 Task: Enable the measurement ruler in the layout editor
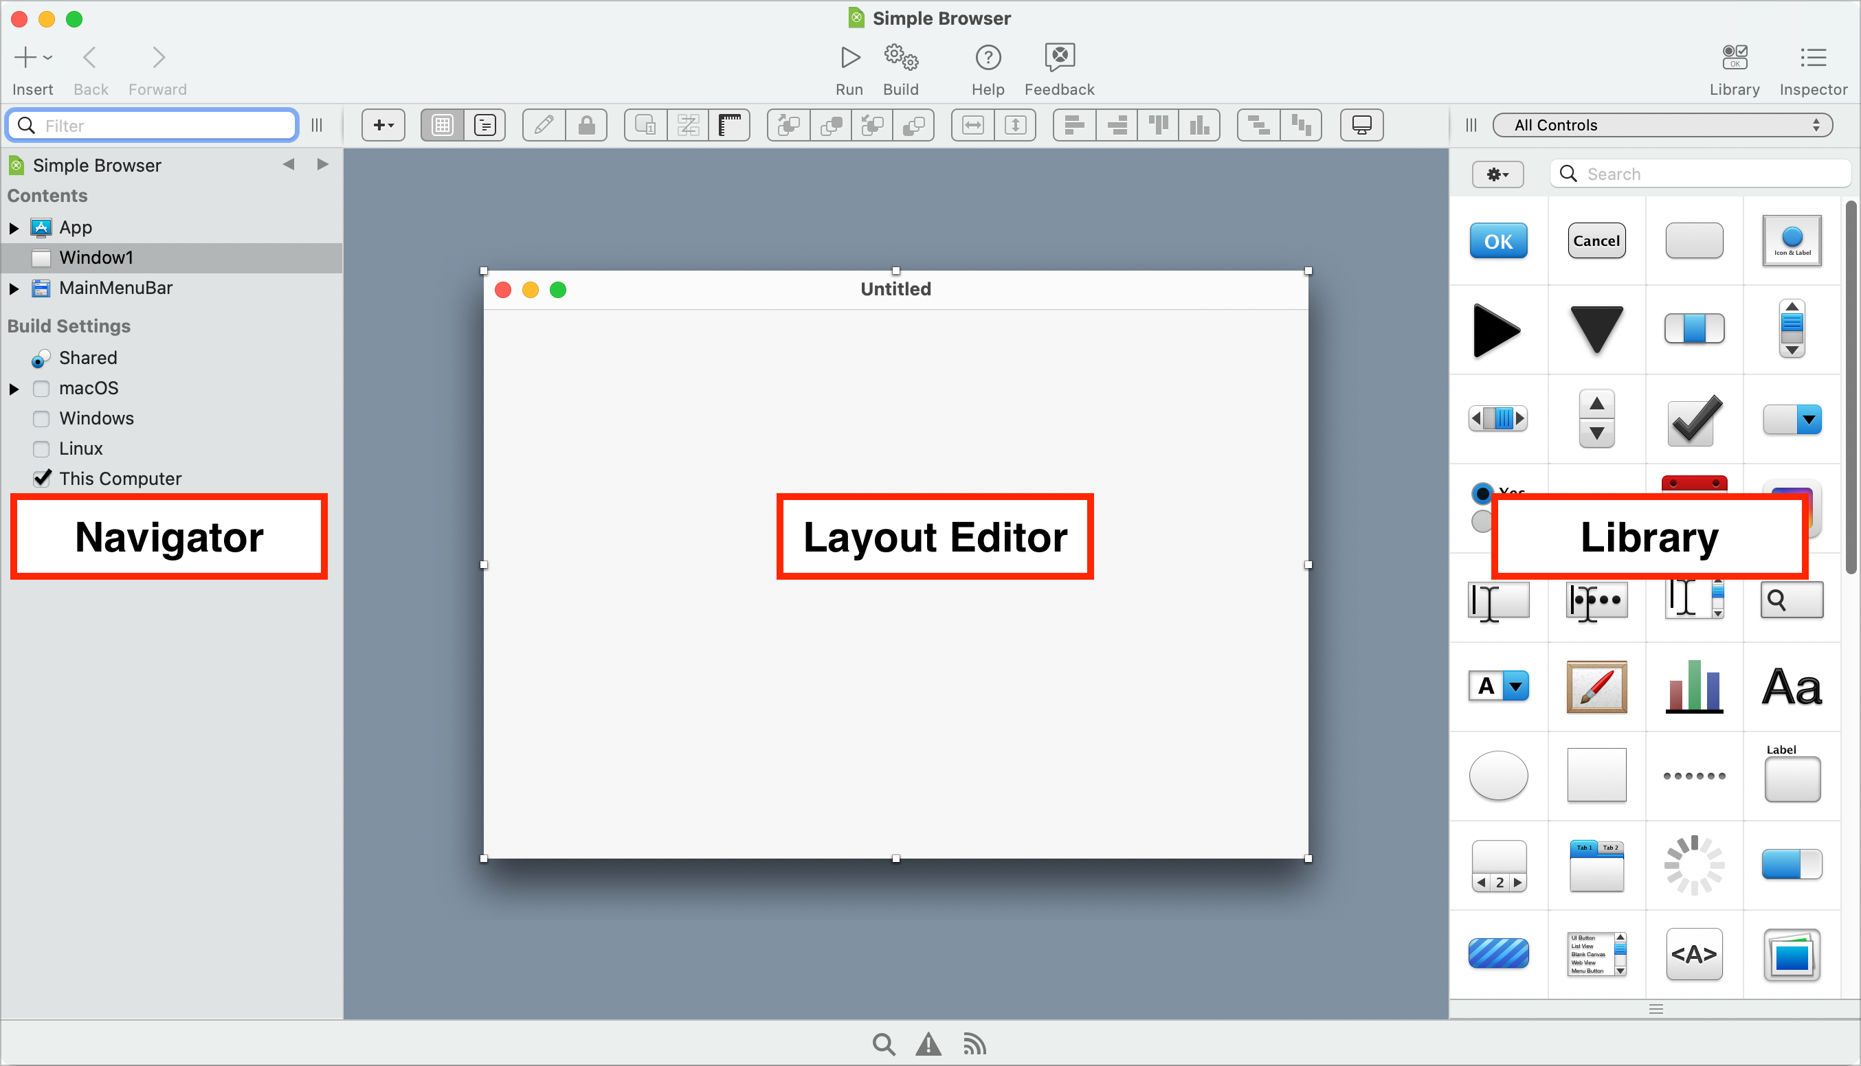[x=729, y=124]
